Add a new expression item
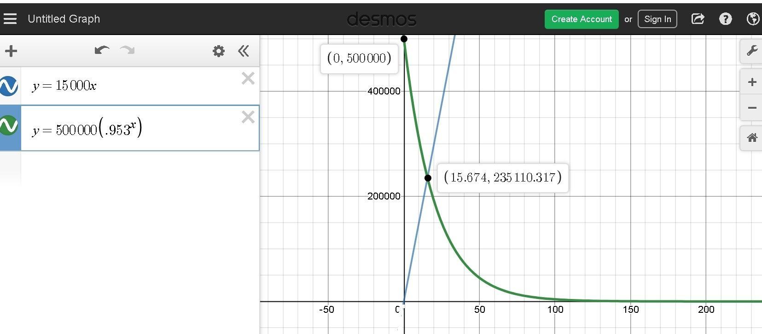This screenshot has width=762, height=334. (11, 51)
